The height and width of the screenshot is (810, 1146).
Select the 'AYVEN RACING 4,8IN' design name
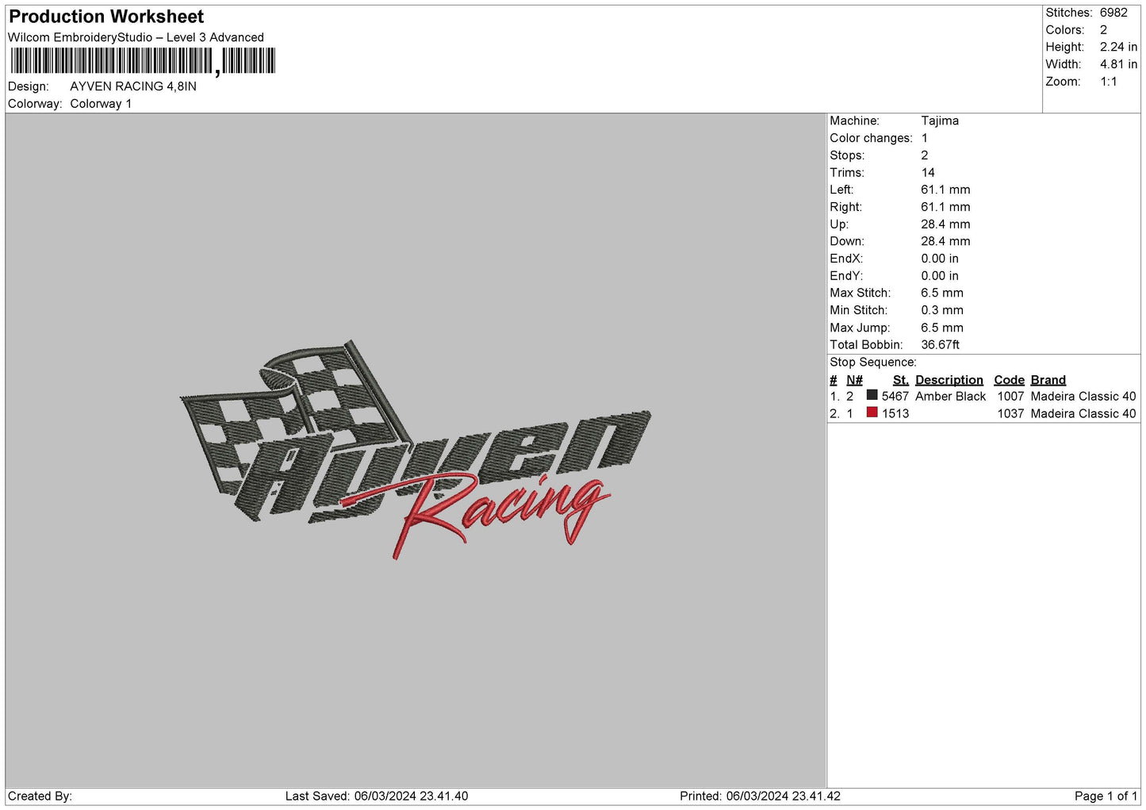pos(133,86)
